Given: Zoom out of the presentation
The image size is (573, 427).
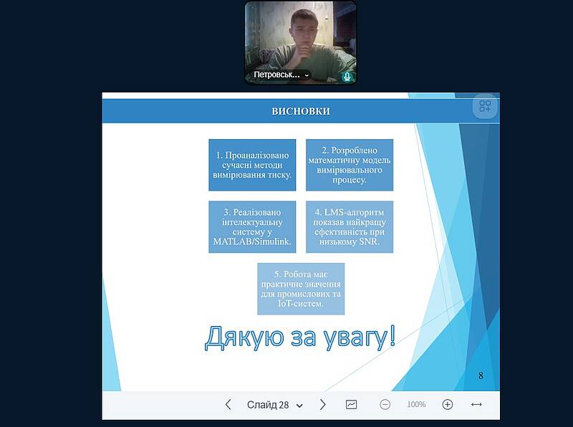Looking at the screenshot, I should click(385, 405).
